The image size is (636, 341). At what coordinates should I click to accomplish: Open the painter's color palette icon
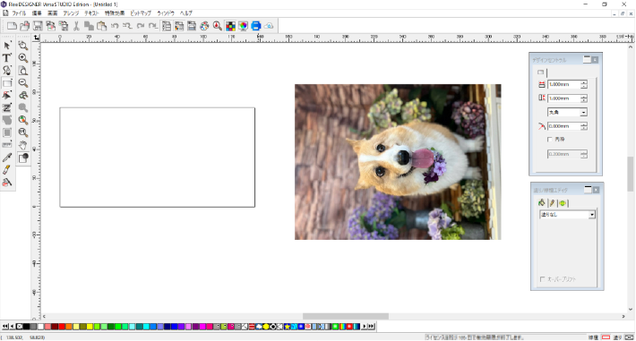coord(204,26)
